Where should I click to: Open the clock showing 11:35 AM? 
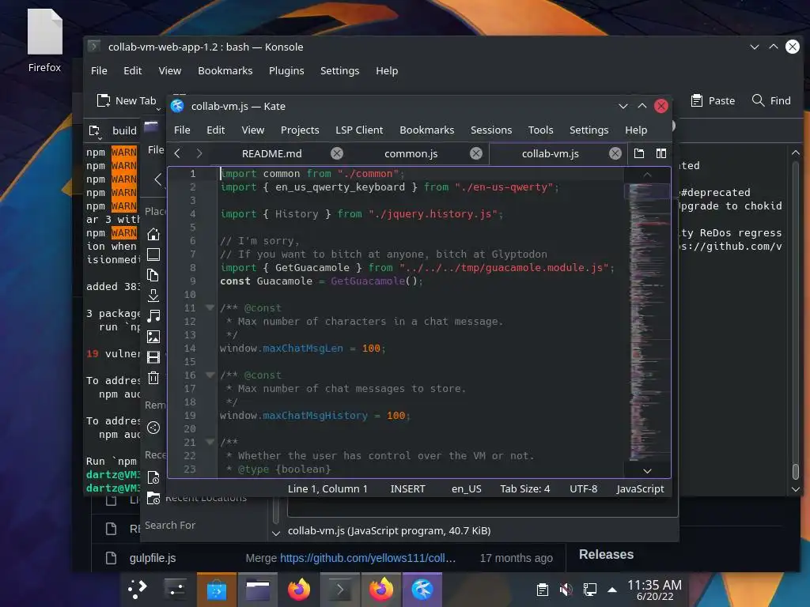pos(654,590)
